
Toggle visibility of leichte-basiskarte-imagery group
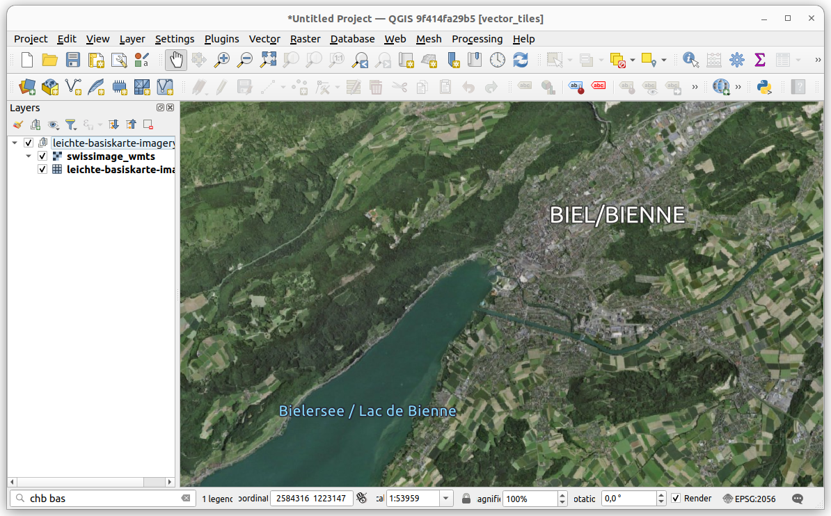pyautogui.click(x=29, y=143)
